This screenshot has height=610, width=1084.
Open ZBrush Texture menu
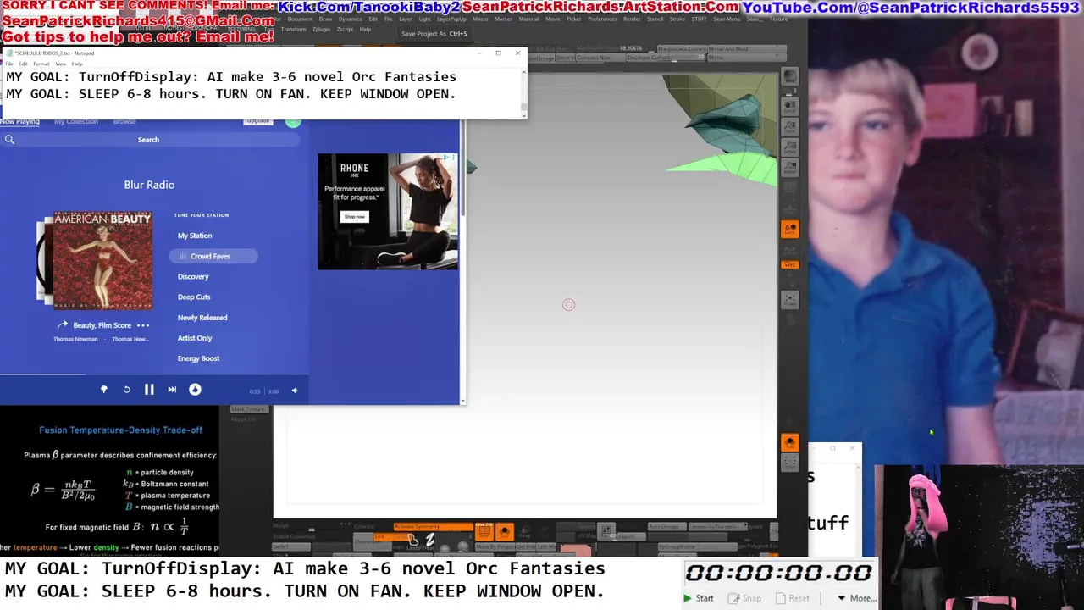(778, 19)
